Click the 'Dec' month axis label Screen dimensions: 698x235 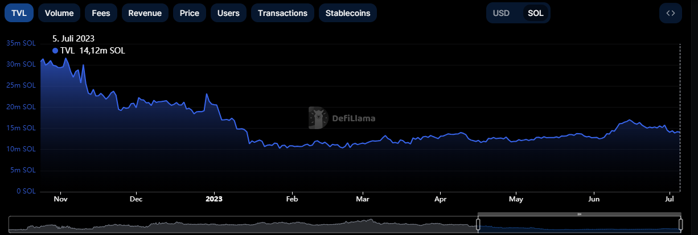pos(136,199)
